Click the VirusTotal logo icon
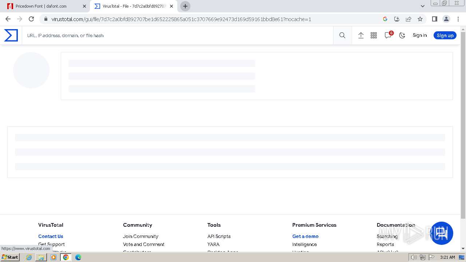 pyautogui.click(x=11, y=35)
